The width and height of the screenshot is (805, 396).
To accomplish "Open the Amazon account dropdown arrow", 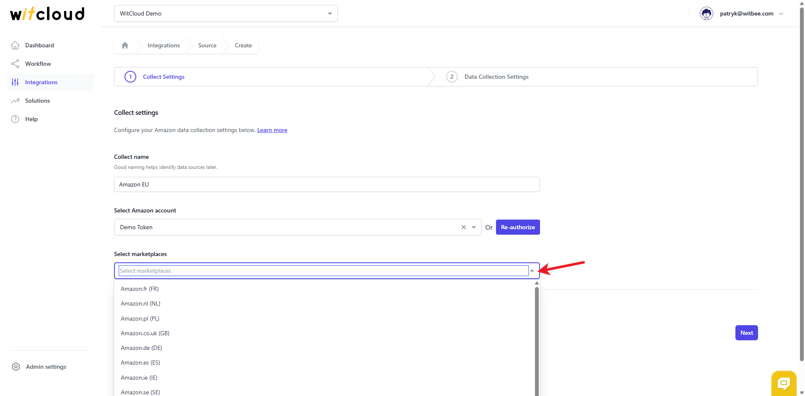I will (474, 227).
